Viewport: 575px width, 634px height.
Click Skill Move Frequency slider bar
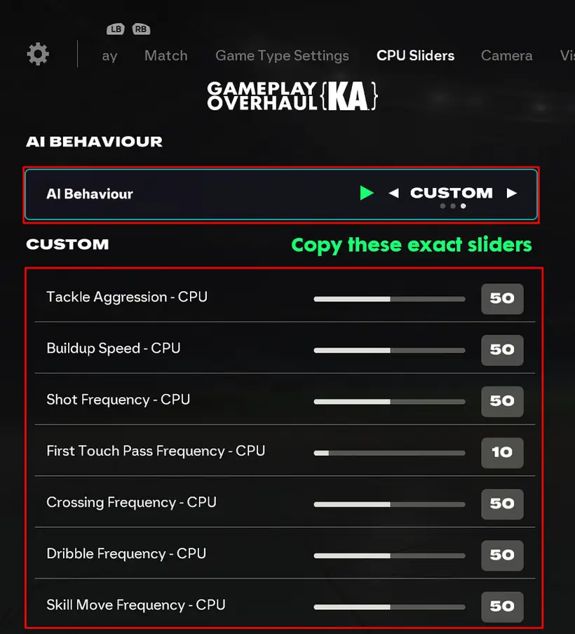(x=389, y=607)
